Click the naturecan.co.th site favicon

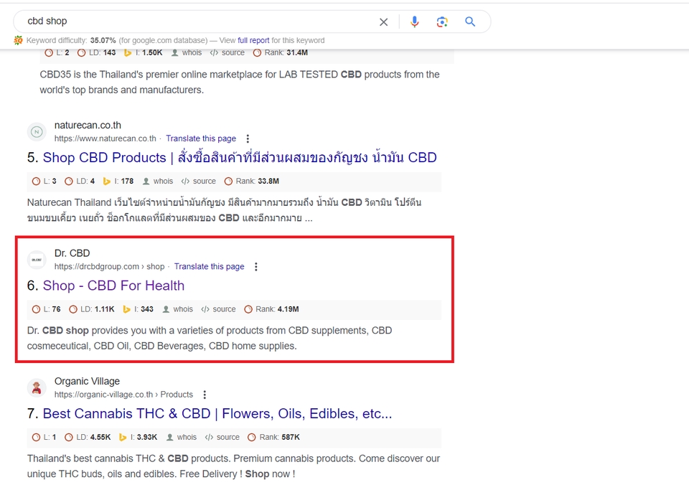37,132
